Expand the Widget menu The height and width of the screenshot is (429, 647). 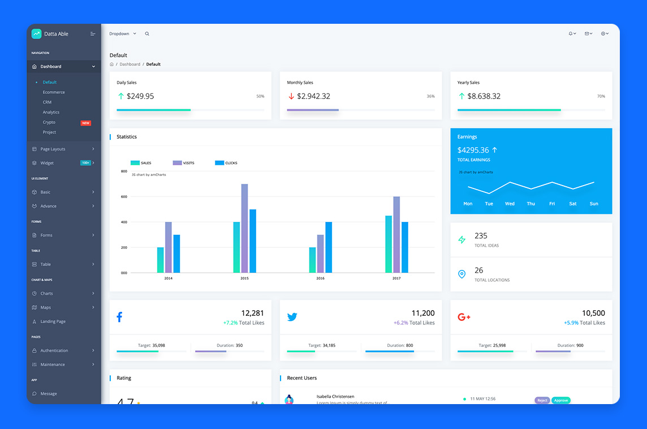coord(64,163)
